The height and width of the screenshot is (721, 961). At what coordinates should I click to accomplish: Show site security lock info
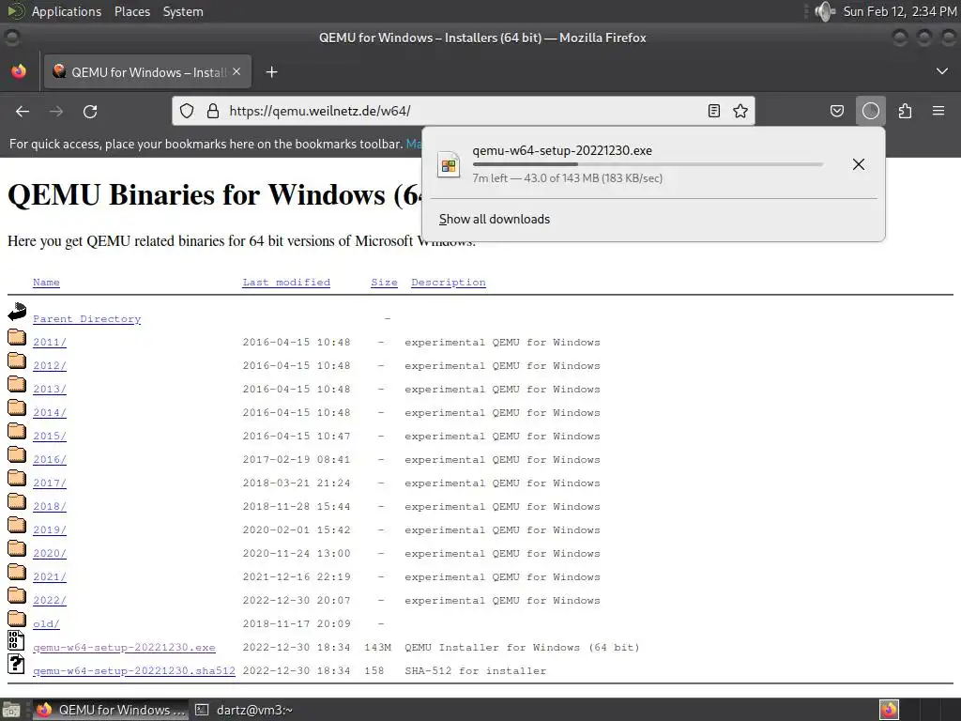(213, 111)
